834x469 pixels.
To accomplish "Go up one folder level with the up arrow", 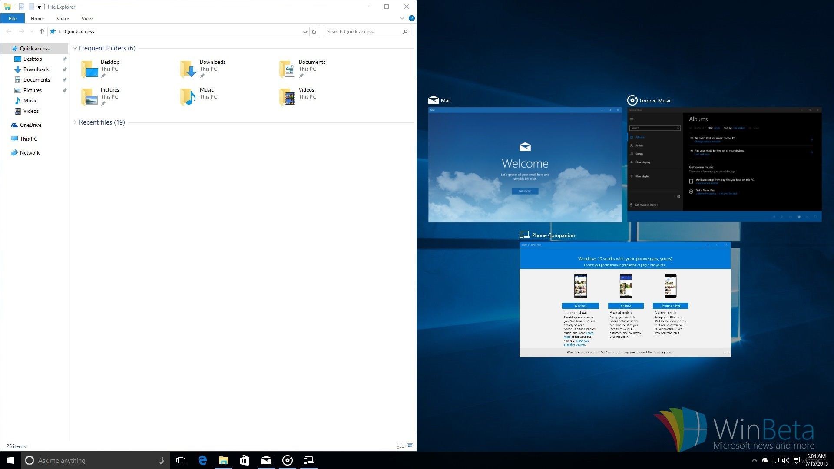I will 42,31.
